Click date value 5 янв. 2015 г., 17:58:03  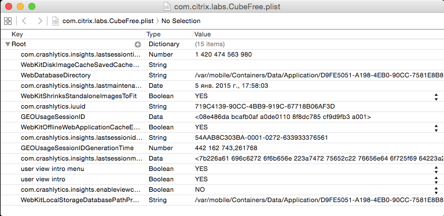pyautogui.click(x=232, y=85)
